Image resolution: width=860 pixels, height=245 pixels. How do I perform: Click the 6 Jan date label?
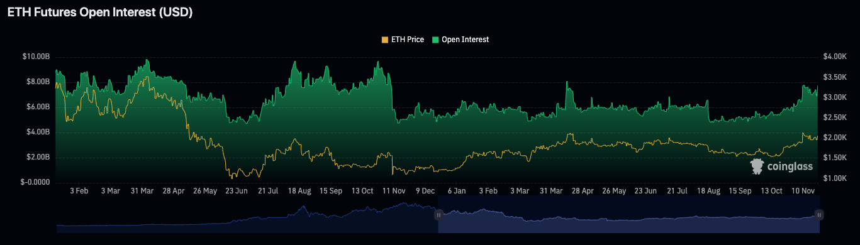pos(457,190)
